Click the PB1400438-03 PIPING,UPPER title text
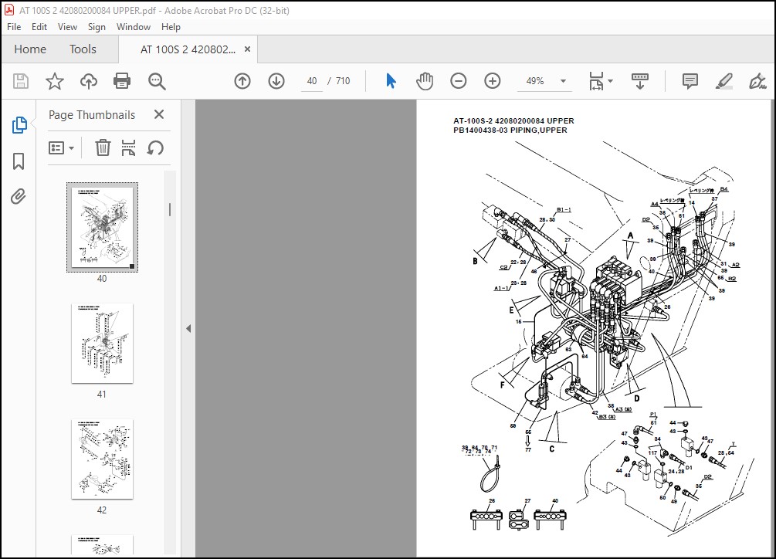 pyautogui.click(x=510, y=130)
